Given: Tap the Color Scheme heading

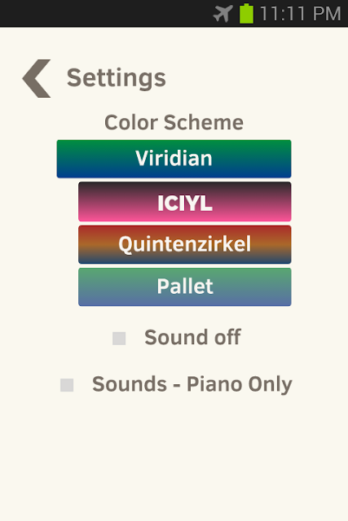Looking at the screenshot, I should (x=174, y=122).
